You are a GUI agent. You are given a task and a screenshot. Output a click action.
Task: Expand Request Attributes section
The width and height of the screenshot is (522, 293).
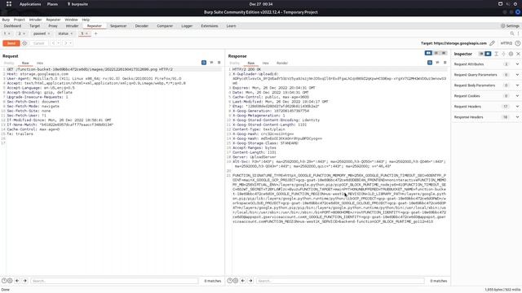tap(486, 64)
